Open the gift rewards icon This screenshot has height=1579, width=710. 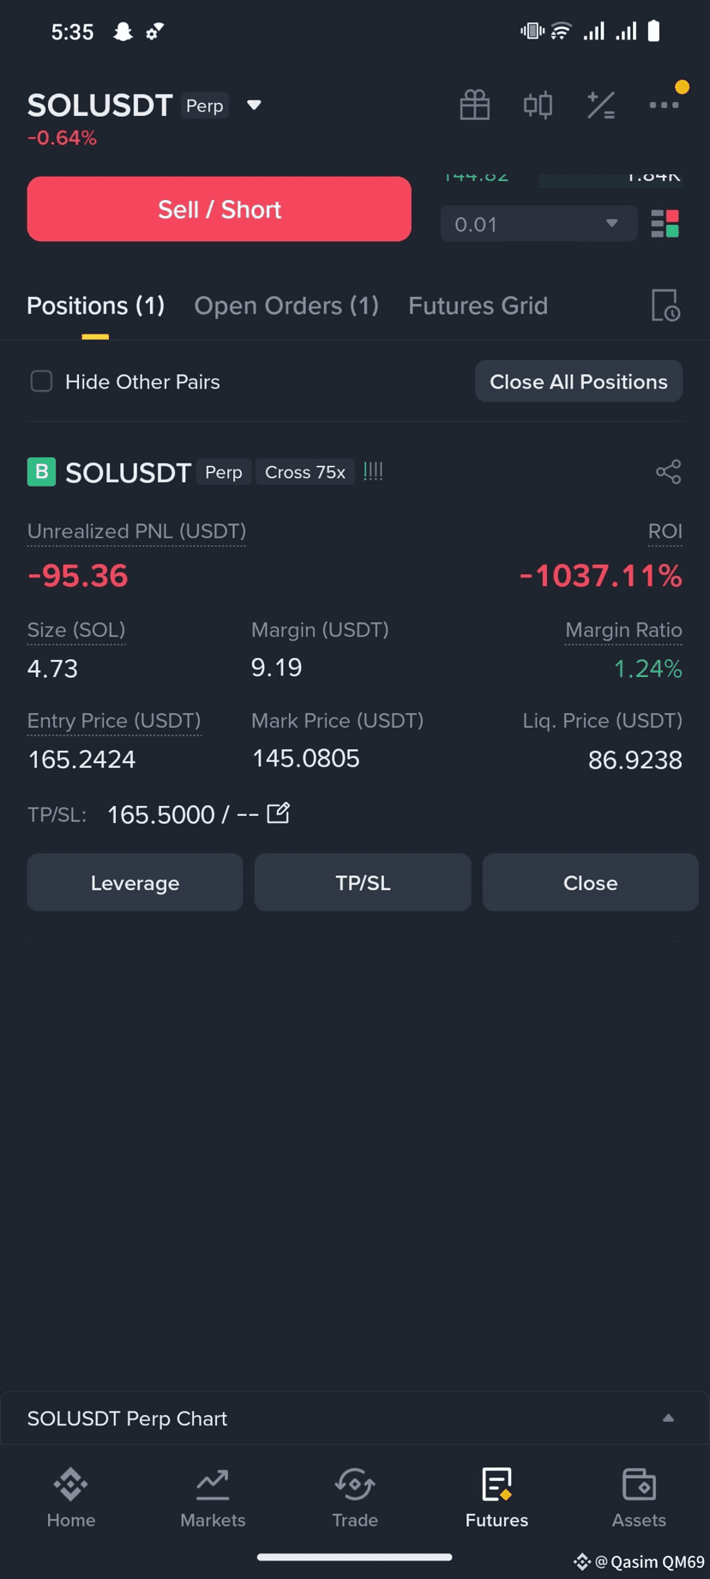[x=474, y=105]
